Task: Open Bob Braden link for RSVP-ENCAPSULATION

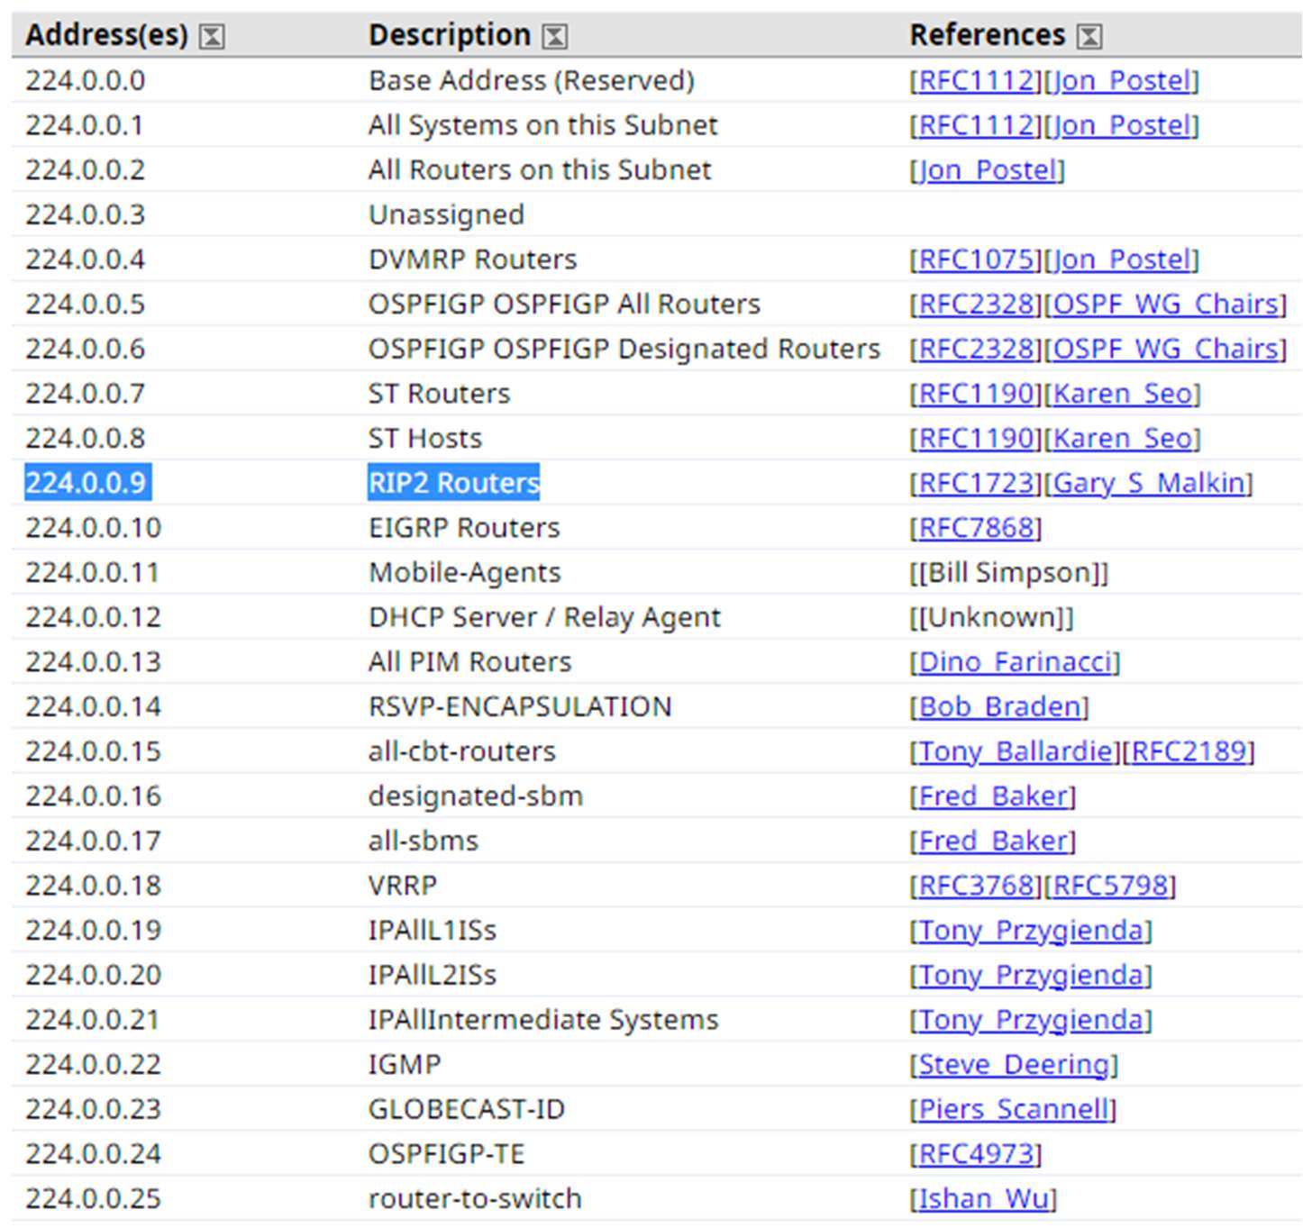Action: [x=999, y=707]
